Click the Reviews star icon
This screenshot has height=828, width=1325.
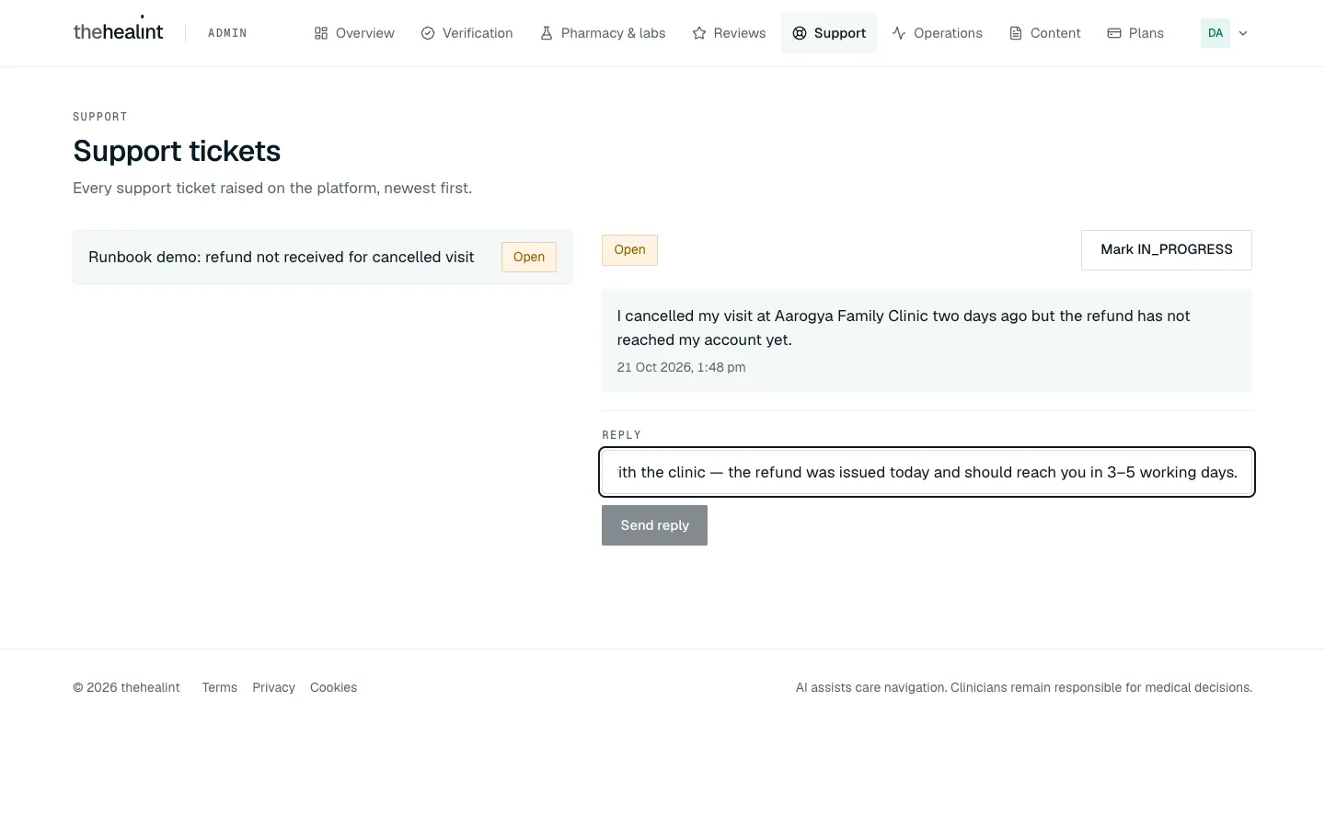[699, 33]
